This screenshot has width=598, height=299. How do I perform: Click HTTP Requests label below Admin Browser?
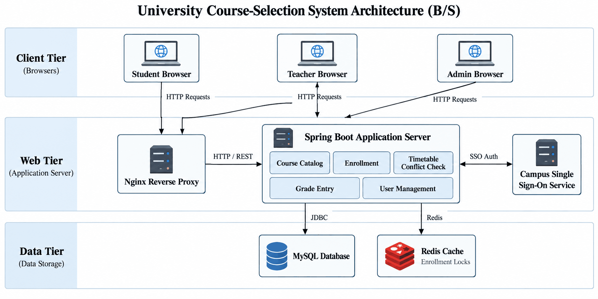(x=455, y=99)
